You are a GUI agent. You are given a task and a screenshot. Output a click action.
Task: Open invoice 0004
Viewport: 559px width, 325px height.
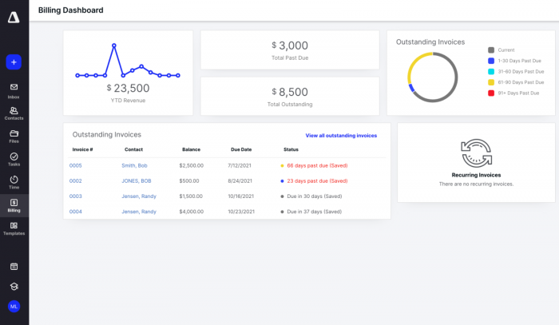click(75, 212)
